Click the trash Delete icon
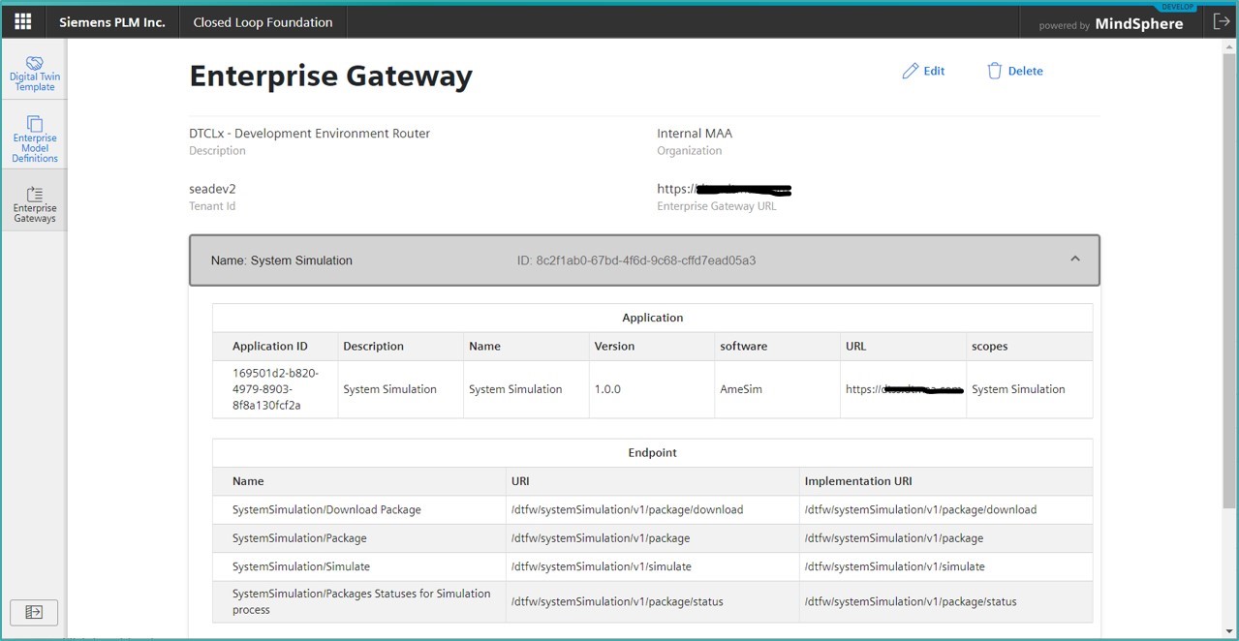 (x=994, y=71)
